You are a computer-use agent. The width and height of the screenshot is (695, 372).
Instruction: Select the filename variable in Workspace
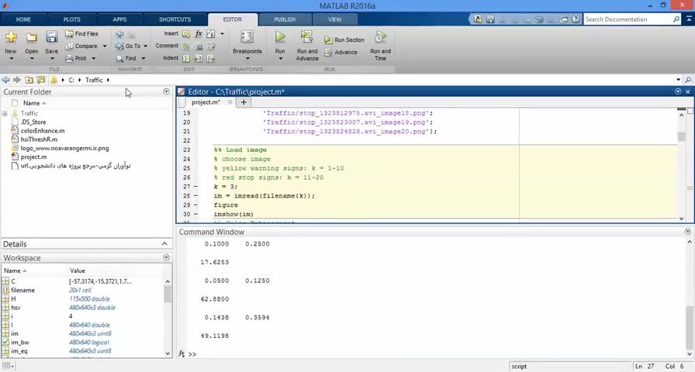click(22, 290)
